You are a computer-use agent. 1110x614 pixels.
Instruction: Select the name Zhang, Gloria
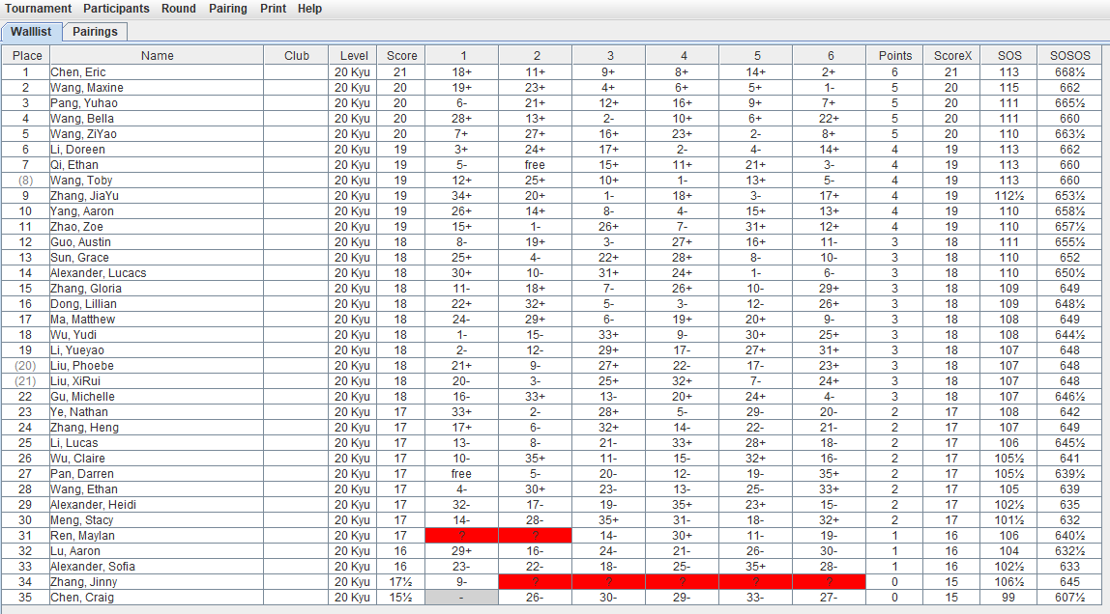click(86, 289)
